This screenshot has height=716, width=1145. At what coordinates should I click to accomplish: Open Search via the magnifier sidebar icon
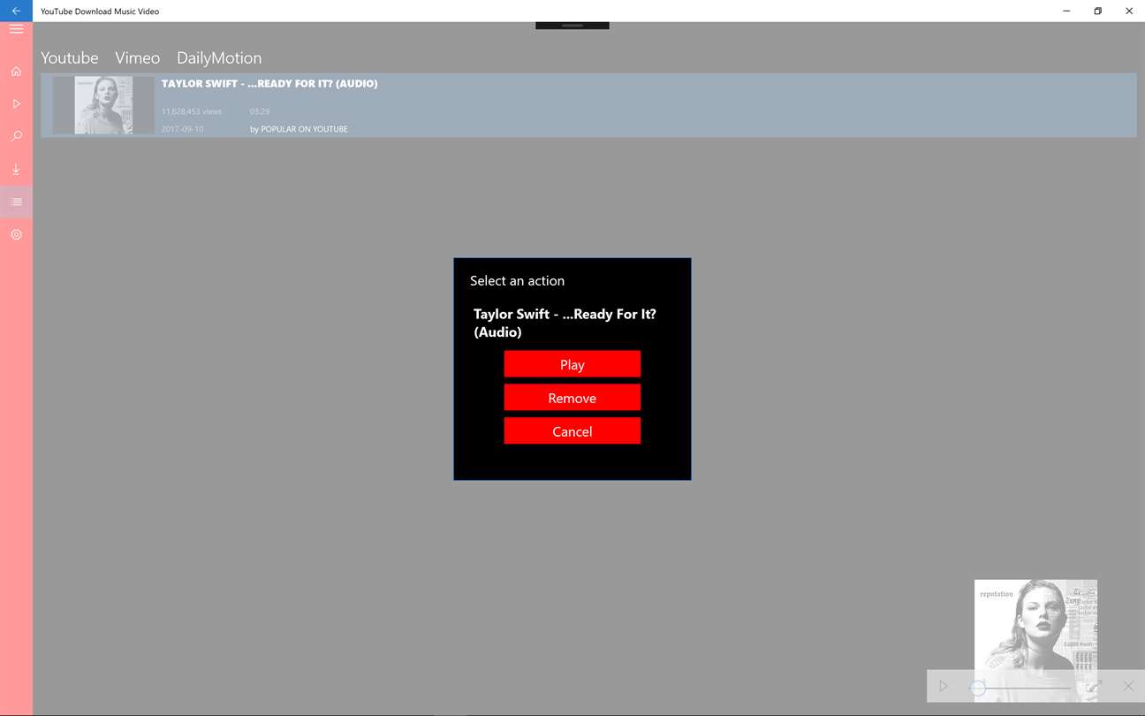pyautogui.click(x=16, y=136)
